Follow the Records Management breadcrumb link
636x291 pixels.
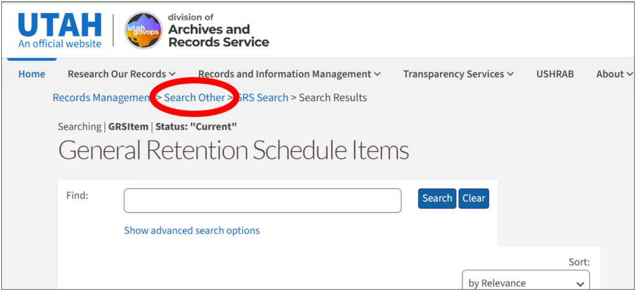coord(102,97)
